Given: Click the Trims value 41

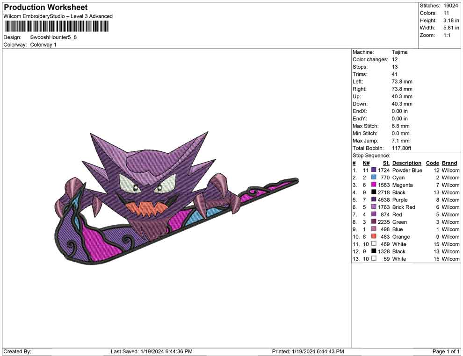Looking at the screenshot, I should pos(395,74).
